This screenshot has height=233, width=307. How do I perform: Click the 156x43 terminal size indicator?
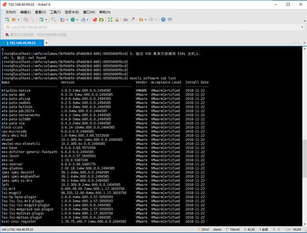(233, 230)
